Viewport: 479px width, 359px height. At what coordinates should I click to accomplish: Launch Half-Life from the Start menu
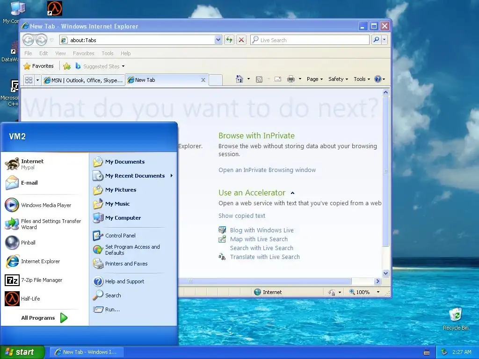point(44,299)
